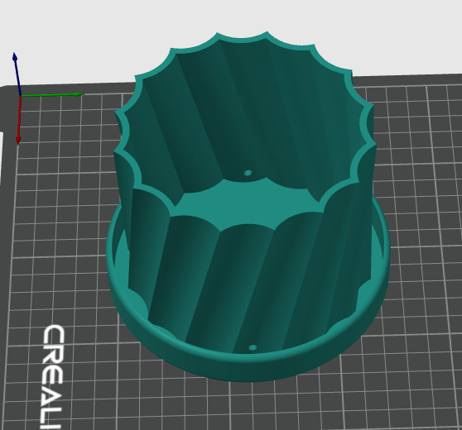
Task: Click the drainage hole on the saucer rim
Action: pyautogui.click(x=253, y=348)
